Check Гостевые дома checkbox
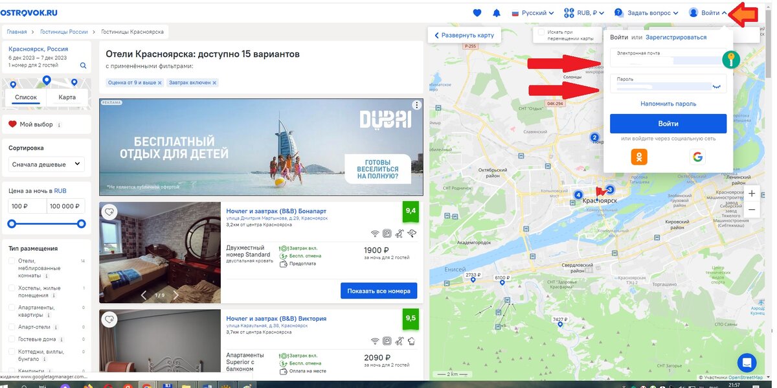777x388 pixels. (12, 339)
